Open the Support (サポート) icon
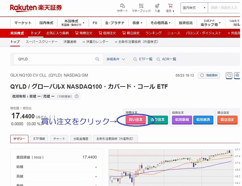This screenshot has width=242, height=186. coord(123,8)
